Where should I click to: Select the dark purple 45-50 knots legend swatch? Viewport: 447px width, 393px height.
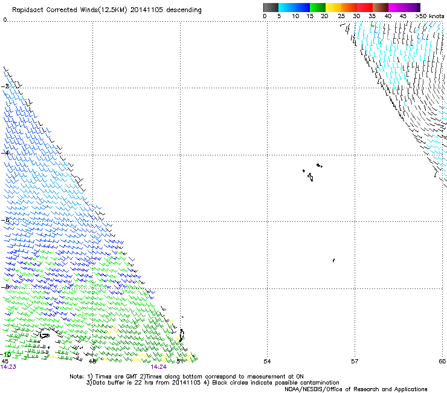412,7
